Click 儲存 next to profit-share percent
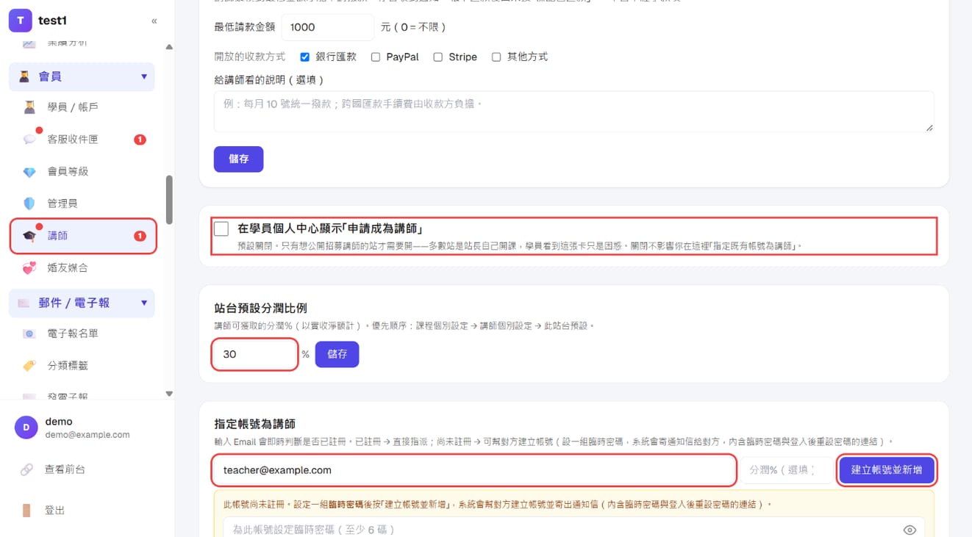The width and height of the screenshot is (972, 537). (x=337, y=354)
